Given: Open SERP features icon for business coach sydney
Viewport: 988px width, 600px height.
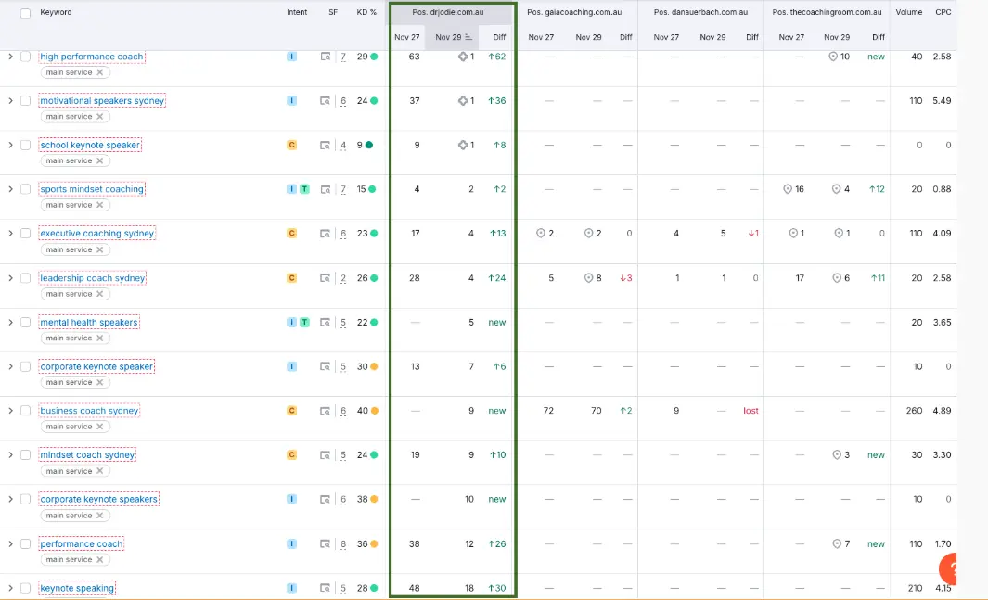Looking at the screenshot, I should click(x=325, y=411).
